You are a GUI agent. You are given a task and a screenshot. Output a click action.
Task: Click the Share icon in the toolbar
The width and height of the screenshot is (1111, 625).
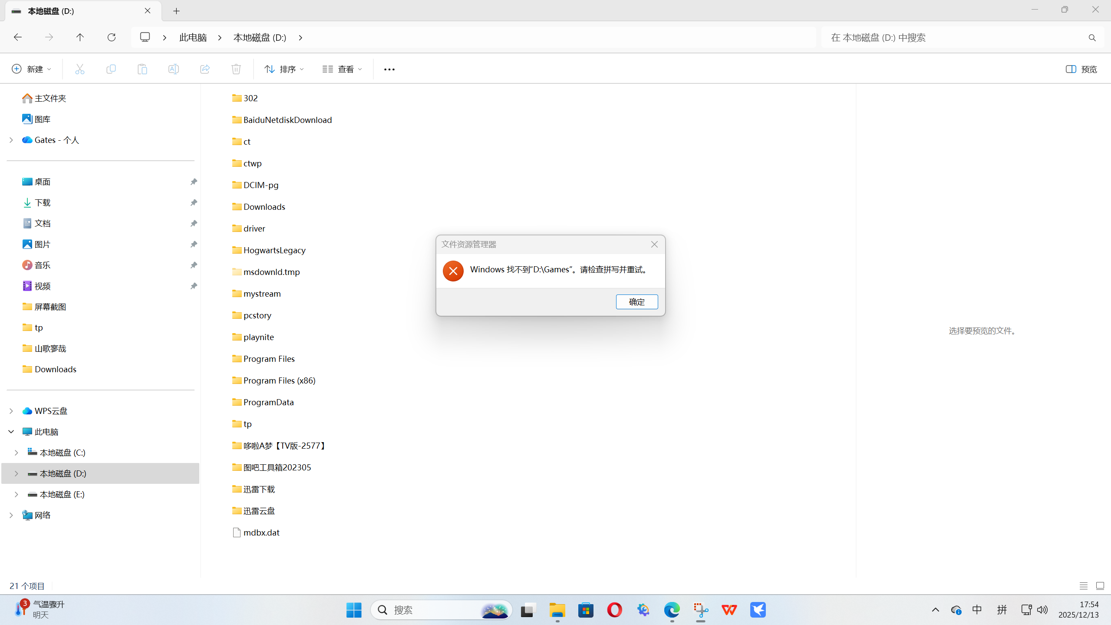click(x=204, y=69)
